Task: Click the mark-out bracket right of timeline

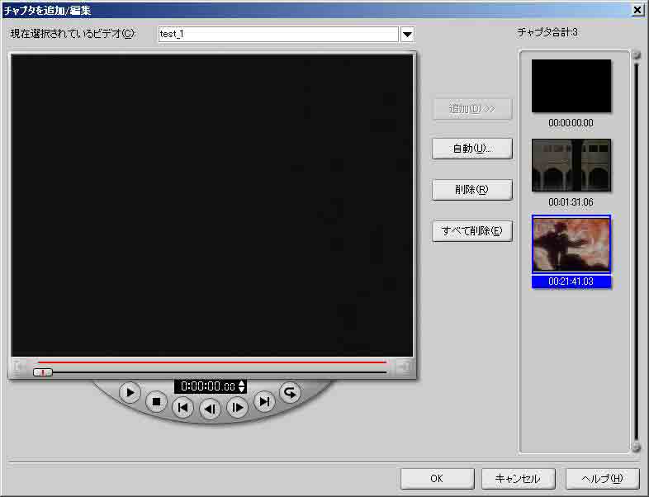Action: [x=405, y=367]
